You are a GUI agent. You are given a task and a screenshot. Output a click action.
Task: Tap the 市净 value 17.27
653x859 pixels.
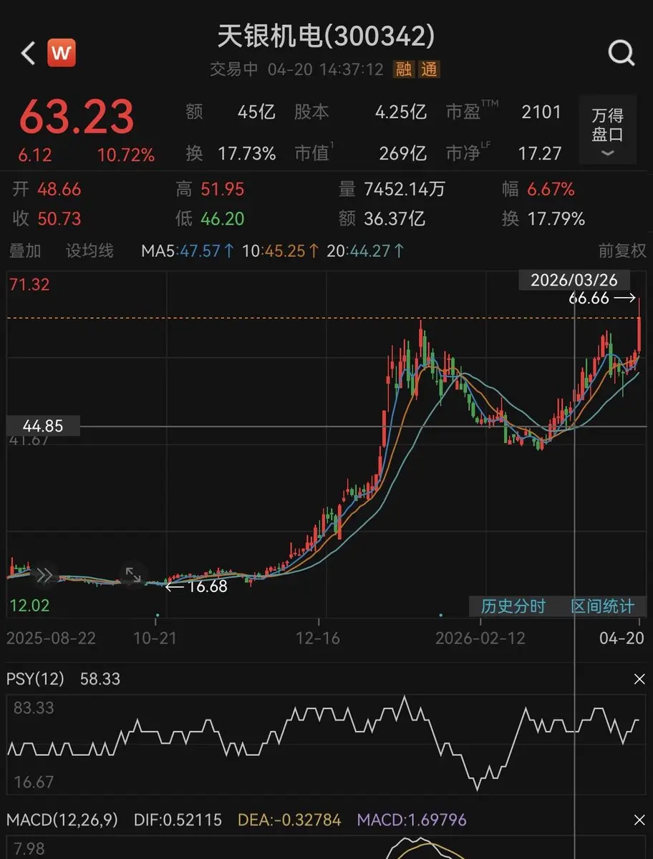click(541, 153)
